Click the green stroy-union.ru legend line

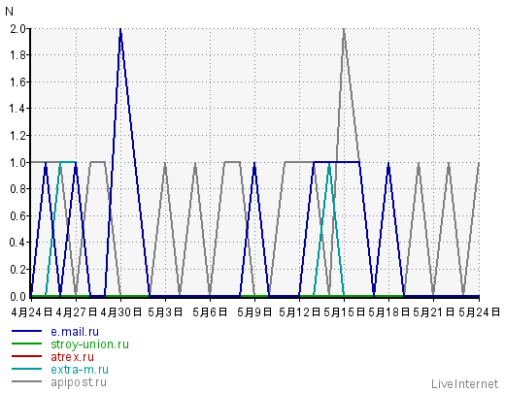[x=27, y=344]
